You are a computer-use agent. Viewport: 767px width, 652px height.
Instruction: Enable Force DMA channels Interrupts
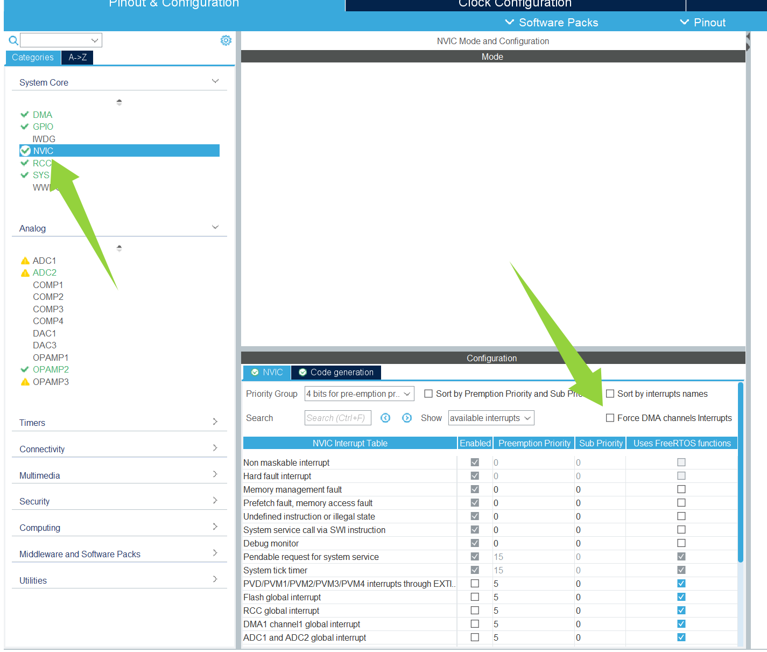click(x=610, y=418)
